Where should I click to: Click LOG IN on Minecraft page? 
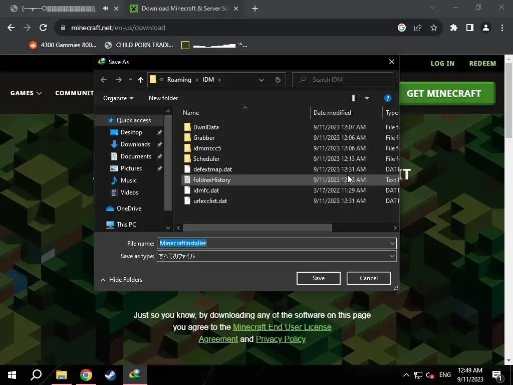pos(442,64)
